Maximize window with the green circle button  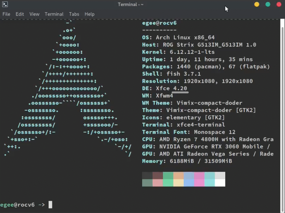pyautogui.click(x=268, y=4)
